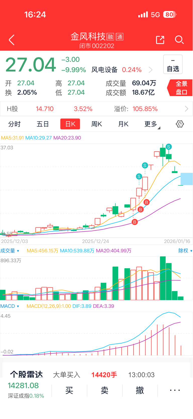This screenshot has width=193, height=419.
Task: Open more options three dots
Action: click(175, 390)
